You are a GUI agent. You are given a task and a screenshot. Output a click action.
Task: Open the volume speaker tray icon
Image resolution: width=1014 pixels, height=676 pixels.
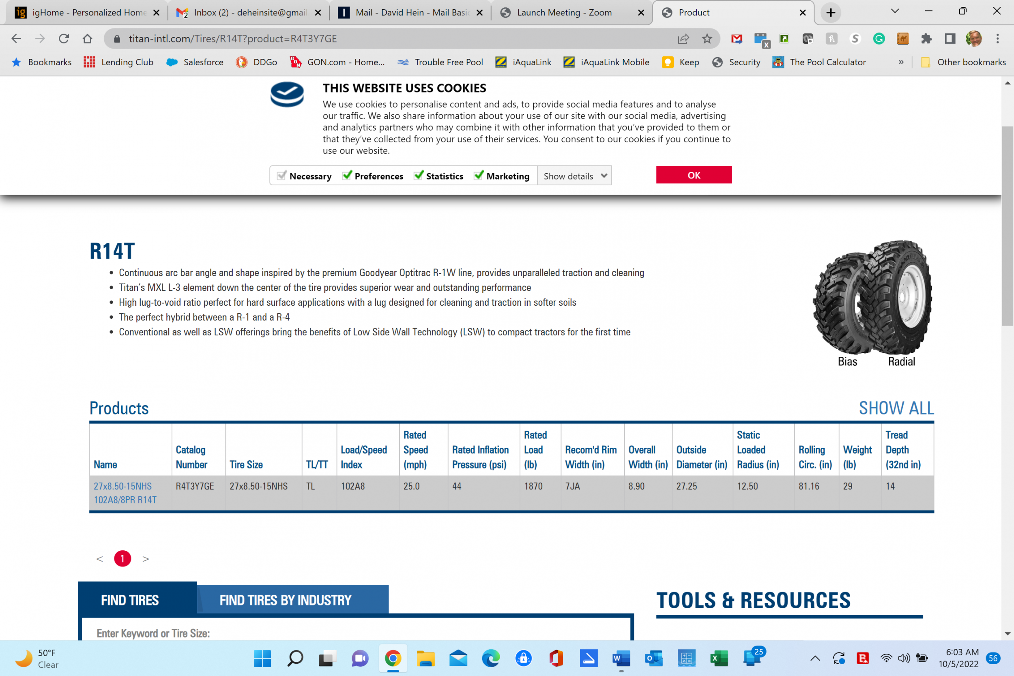tap(904, 658)
